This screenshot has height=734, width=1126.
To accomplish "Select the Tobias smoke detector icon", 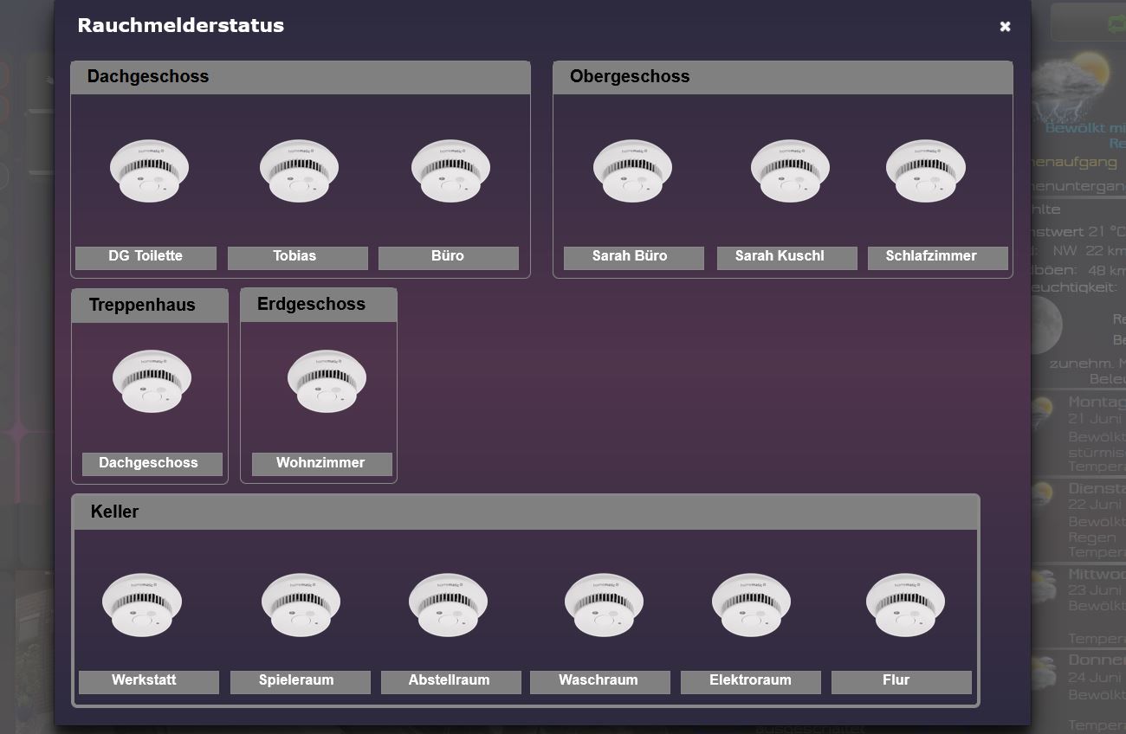I will pyautogui.click(x=300, y=171).
